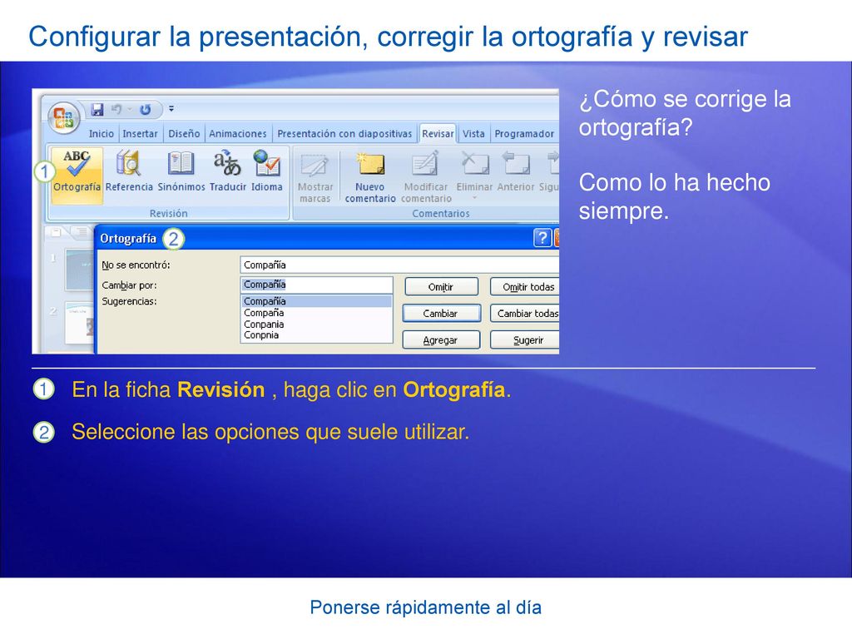Expand the Eliminar dropdown arrow
The image size is (852, 639).
tap(474, 198)
